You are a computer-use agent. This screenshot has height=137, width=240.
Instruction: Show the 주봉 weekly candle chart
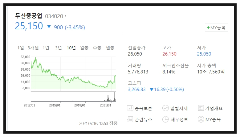tap(97, 48)
